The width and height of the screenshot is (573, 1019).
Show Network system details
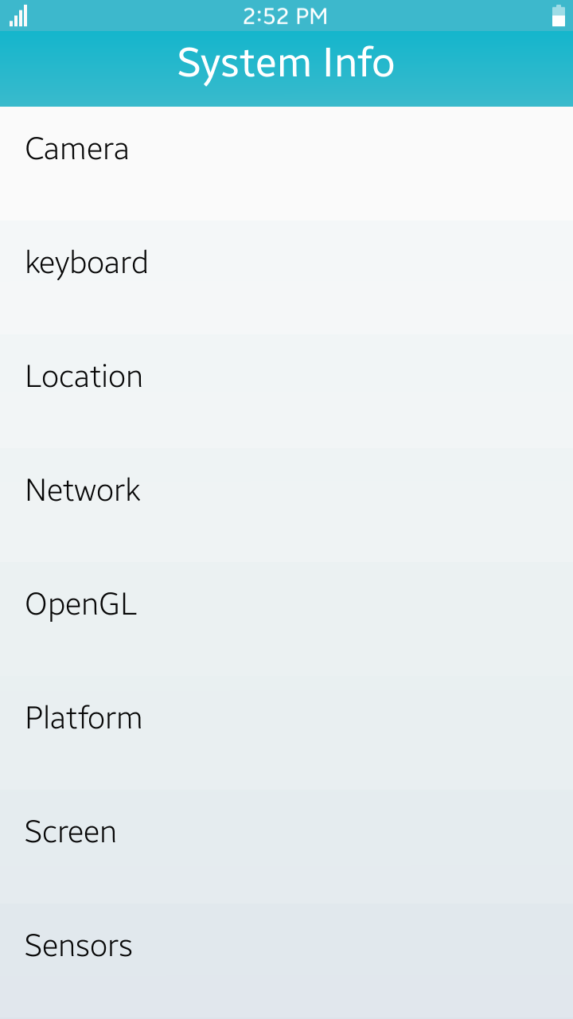[x=83, y=491]
